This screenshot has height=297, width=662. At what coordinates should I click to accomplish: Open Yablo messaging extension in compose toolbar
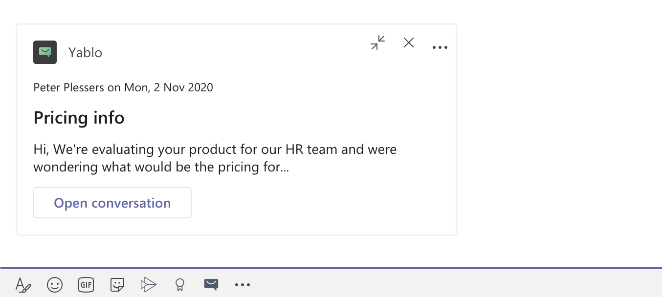coord(211,284)
